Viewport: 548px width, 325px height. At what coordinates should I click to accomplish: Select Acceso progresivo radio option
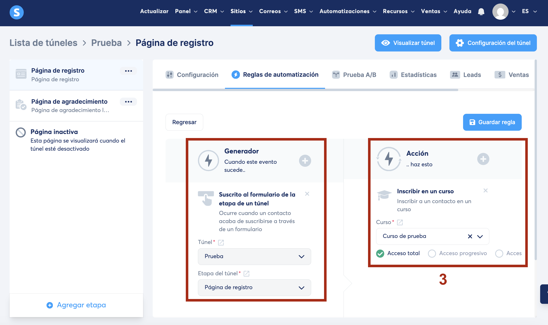click(x=432, y=253)
